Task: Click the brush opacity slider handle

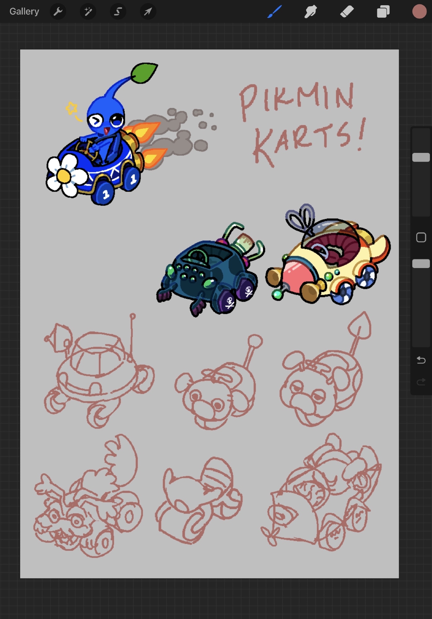Action: click(x=421, y=263)
